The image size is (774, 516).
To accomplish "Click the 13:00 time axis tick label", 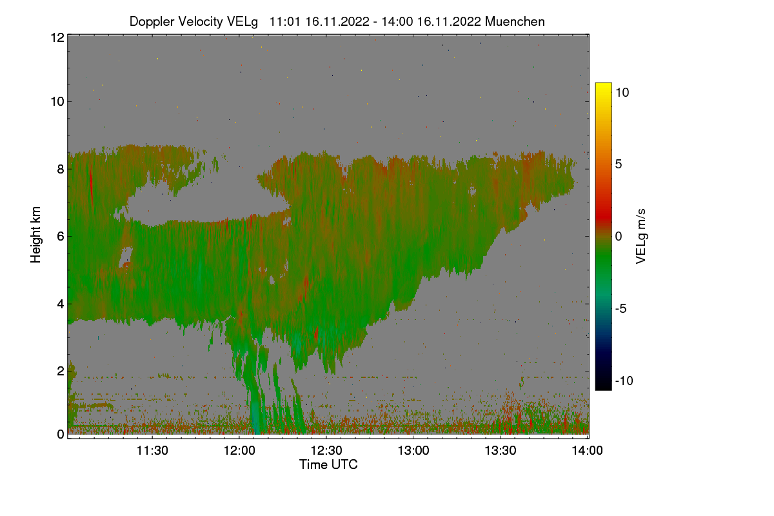I will [x=413, y=451].
